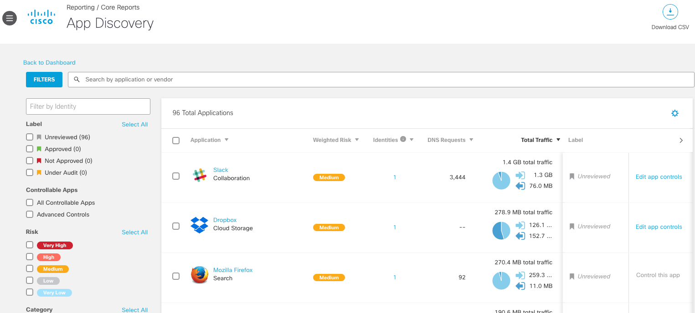Edit app controls for Dropbox
Image resolution: width=695 pixels, height=313 pixels.
[x=659, y=227]
